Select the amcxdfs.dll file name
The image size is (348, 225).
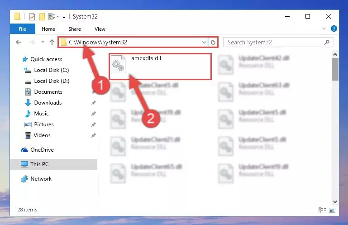146,58
